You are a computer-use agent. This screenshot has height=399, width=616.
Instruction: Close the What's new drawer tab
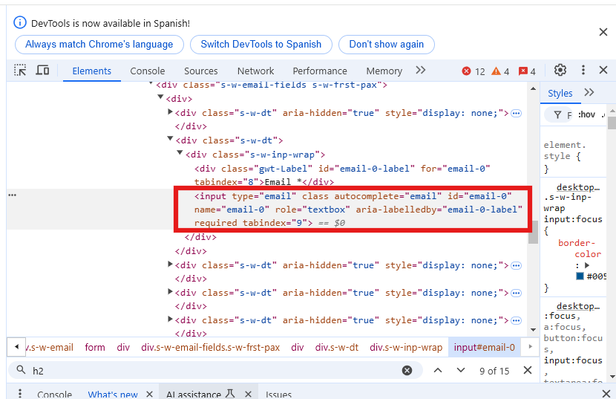tap(149, 394)
